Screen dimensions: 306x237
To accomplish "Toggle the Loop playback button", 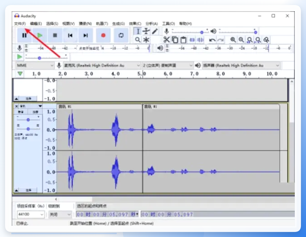I will 121,35.
